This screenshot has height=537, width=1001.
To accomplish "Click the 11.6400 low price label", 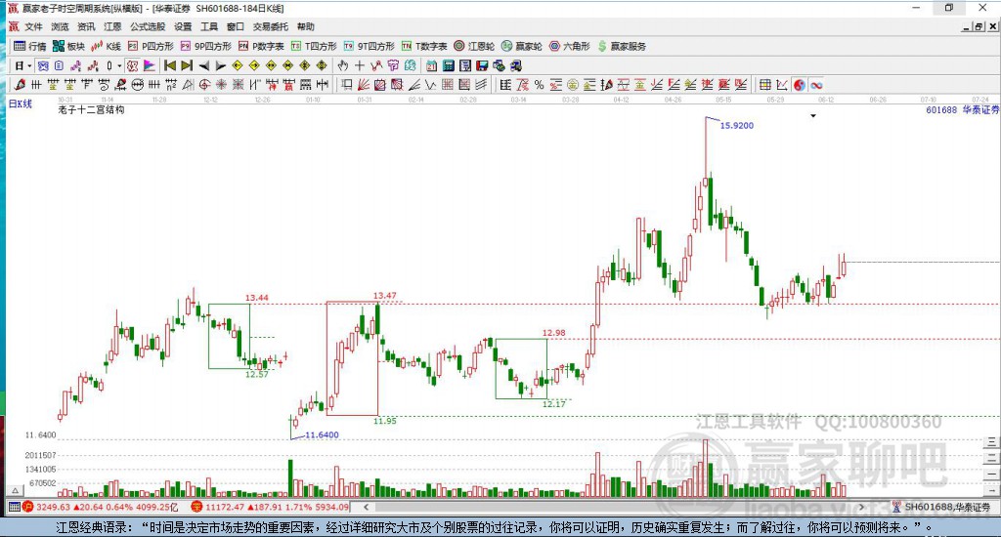I will (322, 434).
